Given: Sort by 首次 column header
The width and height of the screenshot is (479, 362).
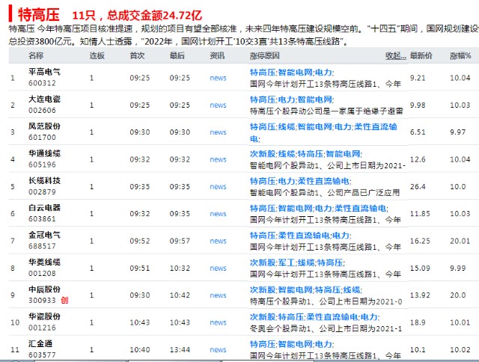Looking at the screenshot, I should pyautogui.click(x=137, y=55).
